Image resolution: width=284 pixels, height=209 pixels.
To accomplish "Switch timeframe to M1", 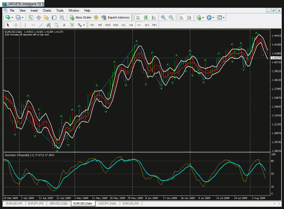I will click(x=92, y=25).
